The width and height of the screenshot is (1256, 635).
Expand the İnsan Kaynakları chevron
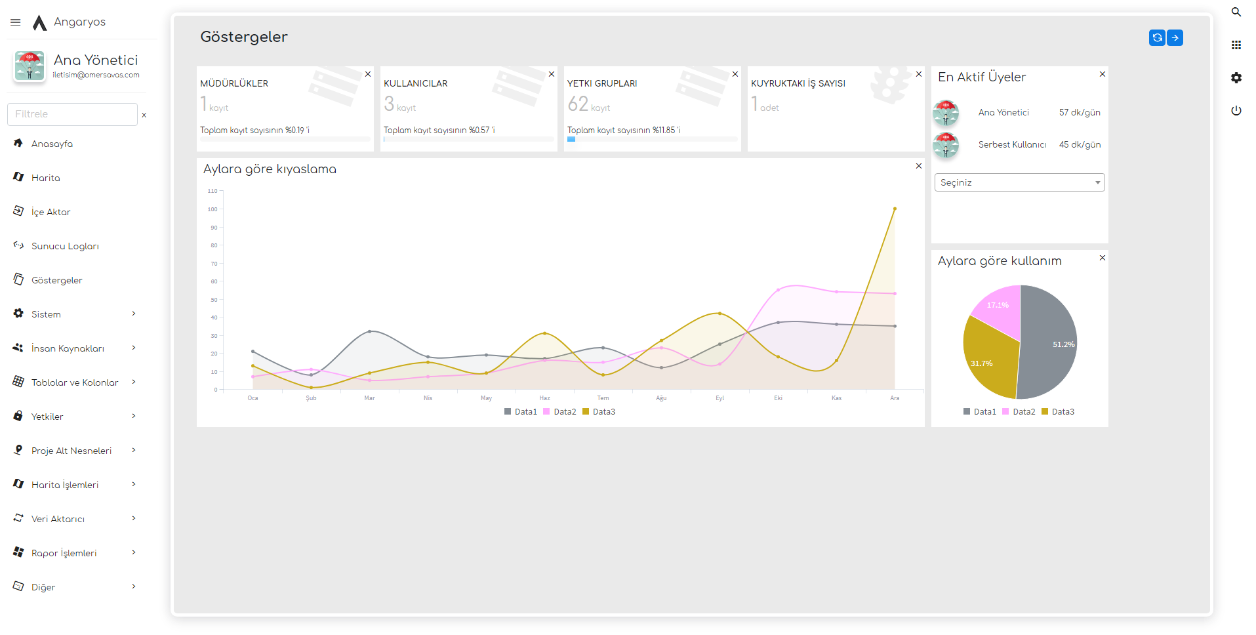click(134, 348)
